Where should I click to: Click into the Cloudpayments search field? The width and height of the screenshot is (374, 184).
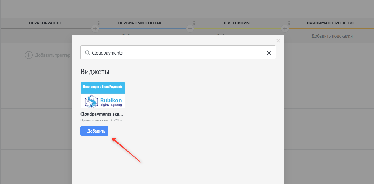coord(178,53)
